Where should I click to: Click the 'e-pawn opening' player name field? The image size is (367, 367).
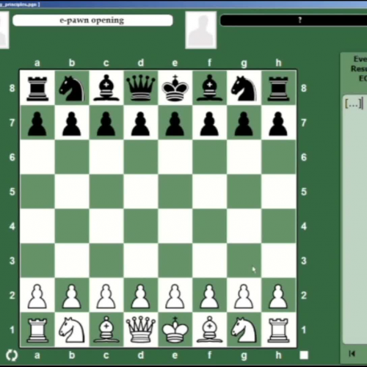(x=92, y=21)
